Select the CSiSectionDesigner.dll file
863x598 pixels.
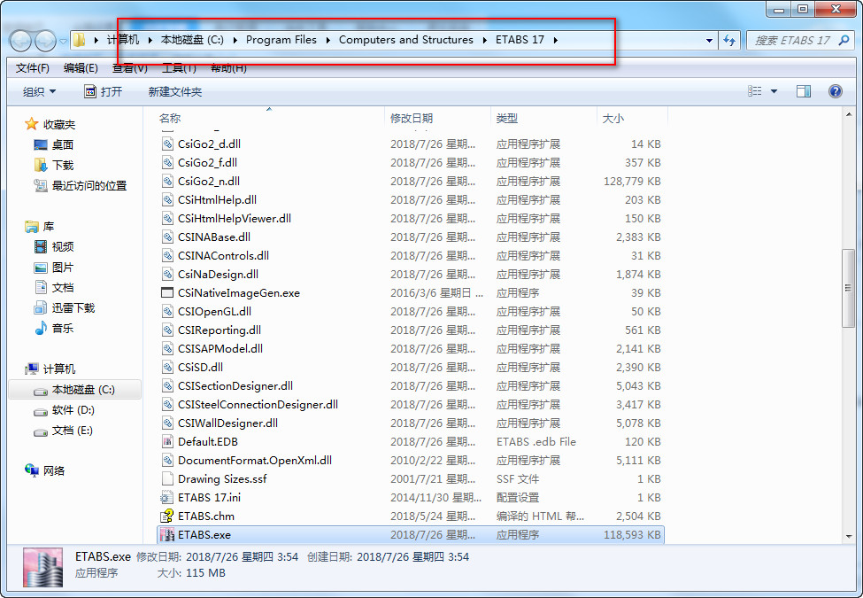click(411, 385)
